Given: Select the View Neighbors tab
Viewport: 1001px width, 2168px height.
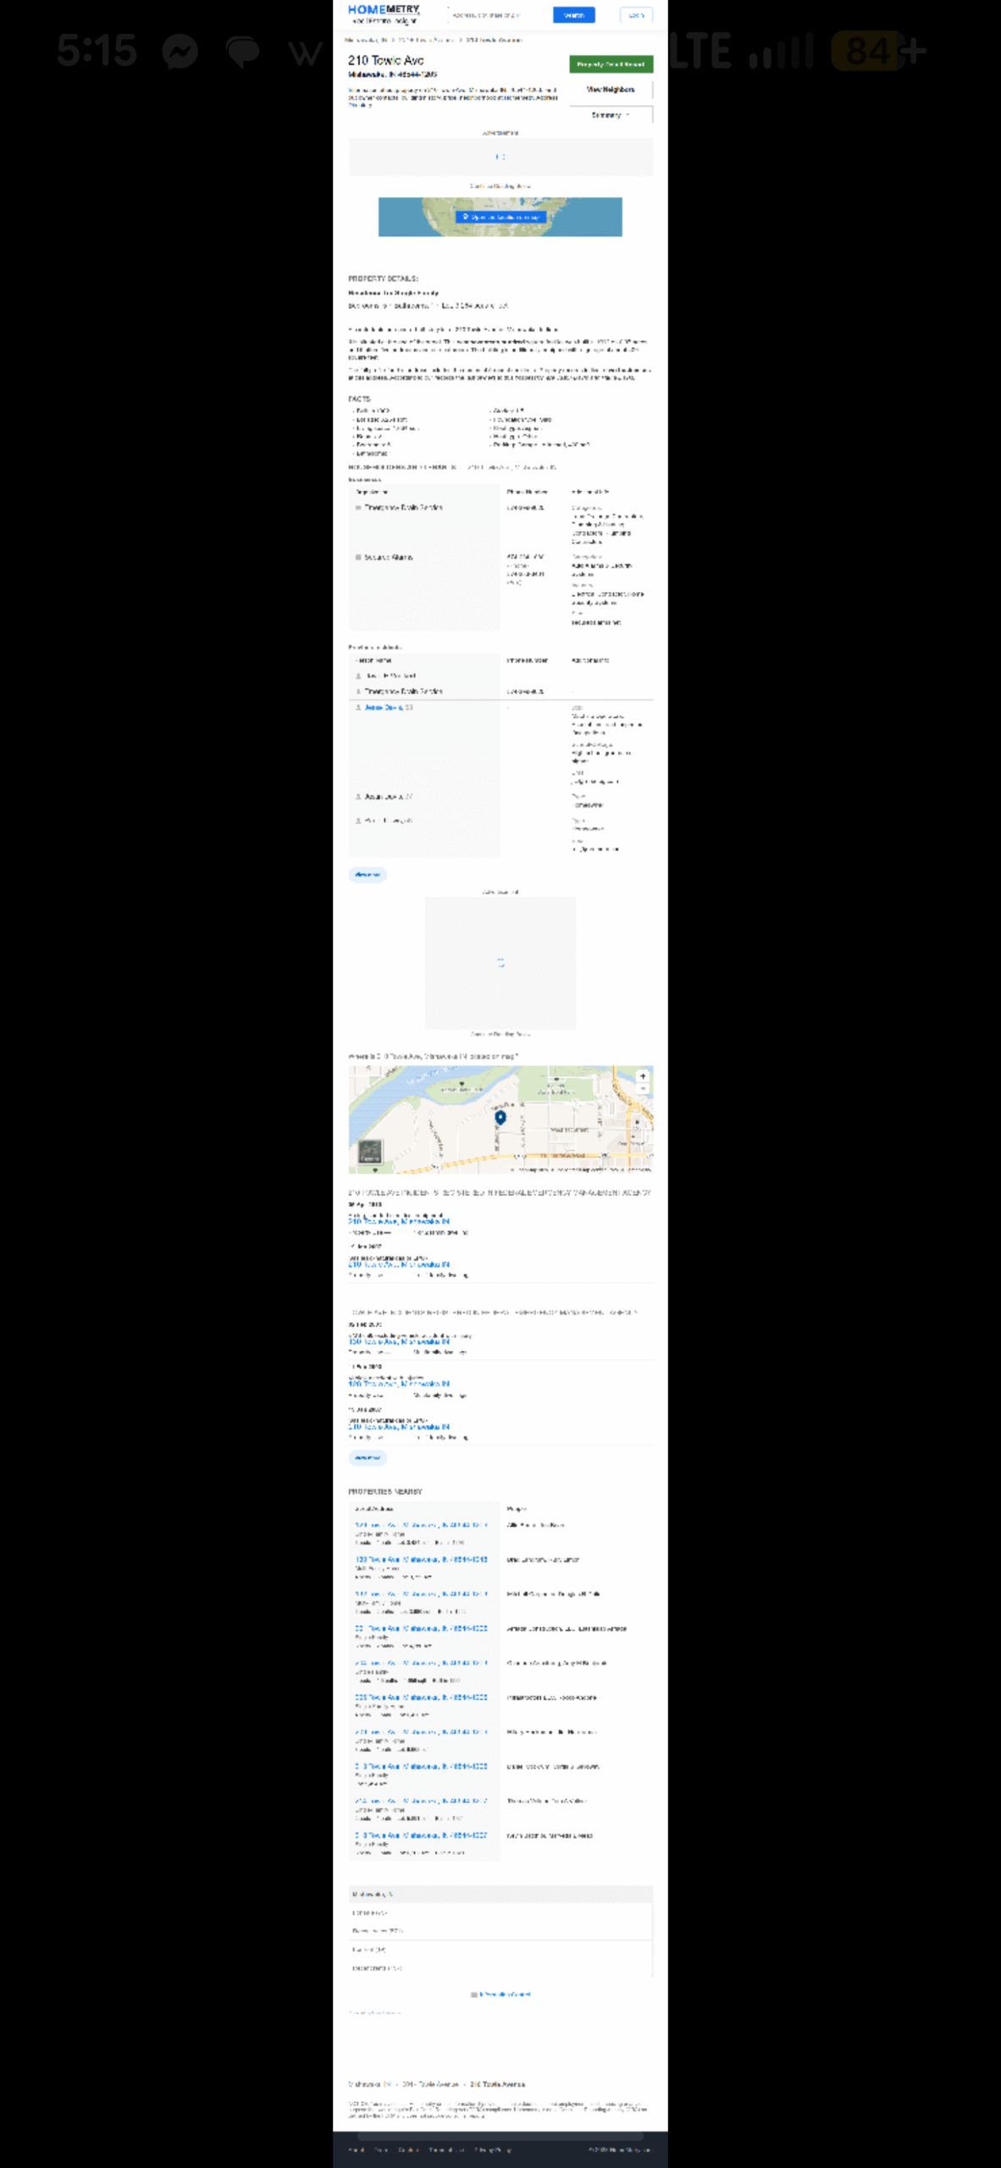Looking at the screenshot, I should pos(611,90).
